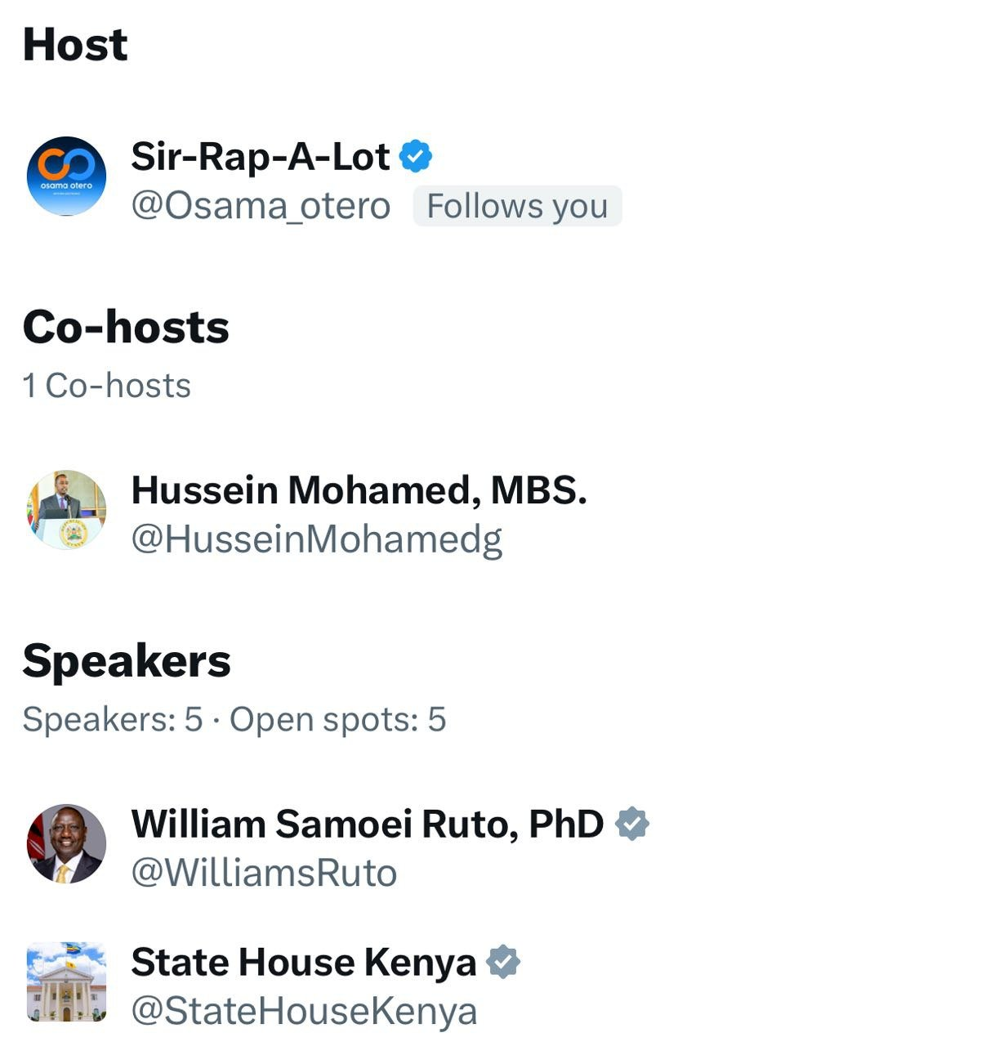The height and width of the screenshot is (1046, 1008).
Task: Select the @Osama_otero handle
Action: 261,206
